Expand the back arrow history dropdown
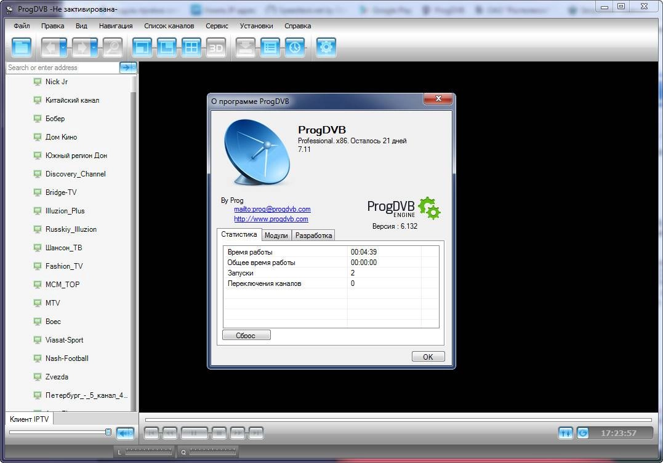This screenshot has width=663, height=463. 63,47
